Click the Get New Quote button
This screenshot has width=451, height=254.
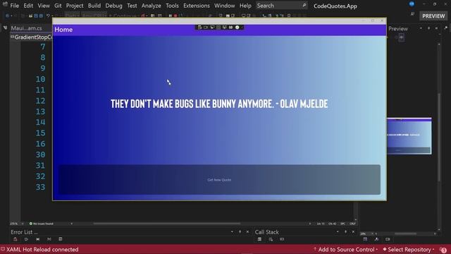click(219, 180)
